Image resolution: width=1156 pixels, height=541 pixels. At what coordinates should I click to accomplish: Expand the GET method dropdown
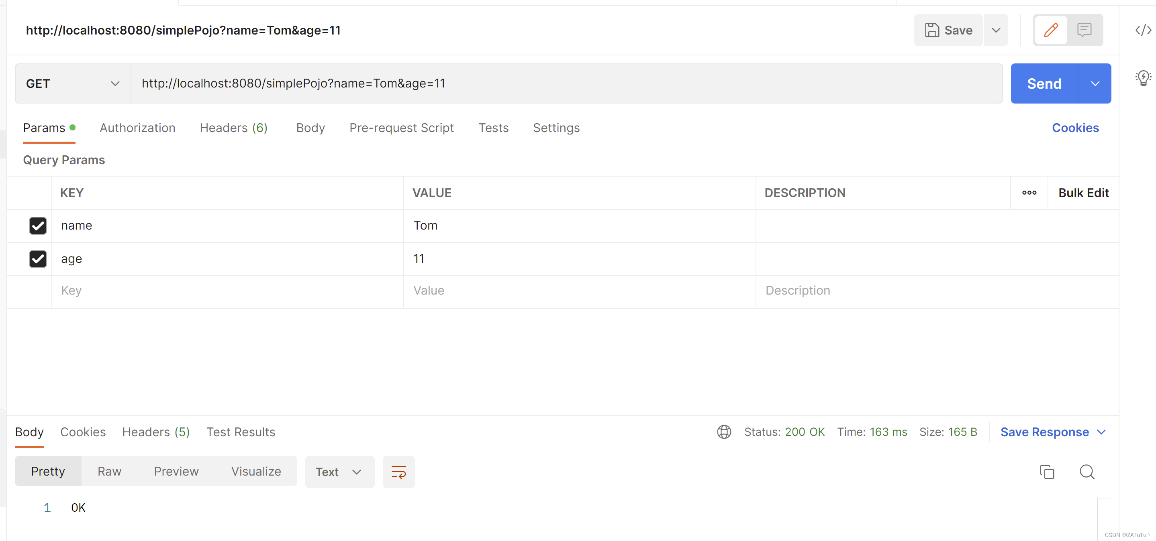pyautogui.click(x=73, y=83)
